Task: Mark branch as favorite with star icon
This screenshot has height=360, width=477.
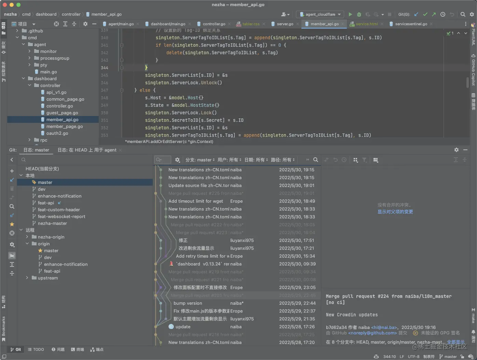Action: tap(12, 224)
